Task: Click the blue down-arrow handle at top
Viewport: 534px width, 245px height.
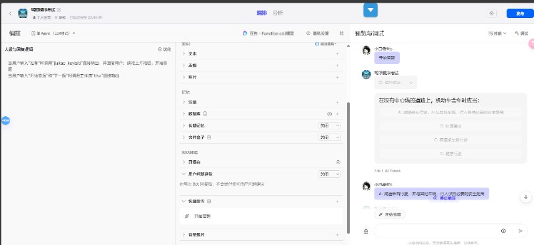Action: [x=370, y=10]
